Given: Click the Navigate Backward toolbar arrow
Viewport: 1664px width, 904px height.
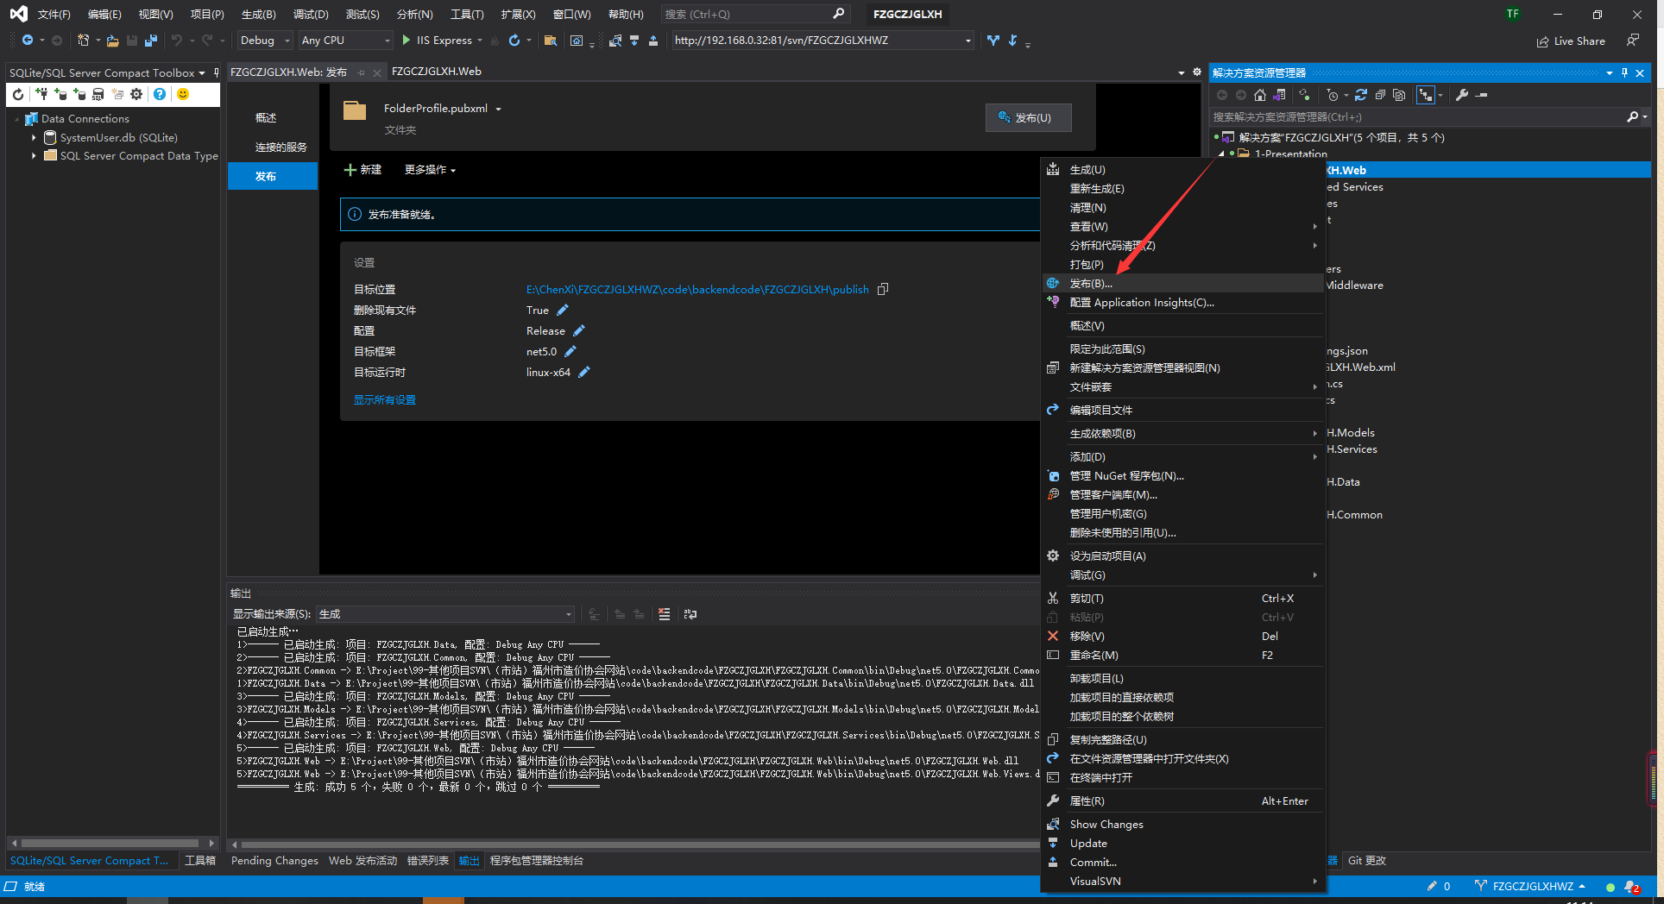Looking at the screenshot, I should [28, 41].
